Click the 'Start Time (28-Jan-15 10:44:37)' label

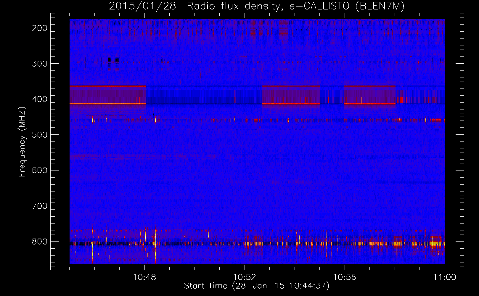point(257,286)
